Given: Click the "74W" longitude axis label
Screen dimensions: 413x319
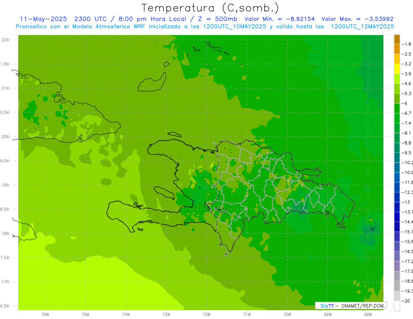Looking at the screenshot, I should pos(126,315).
